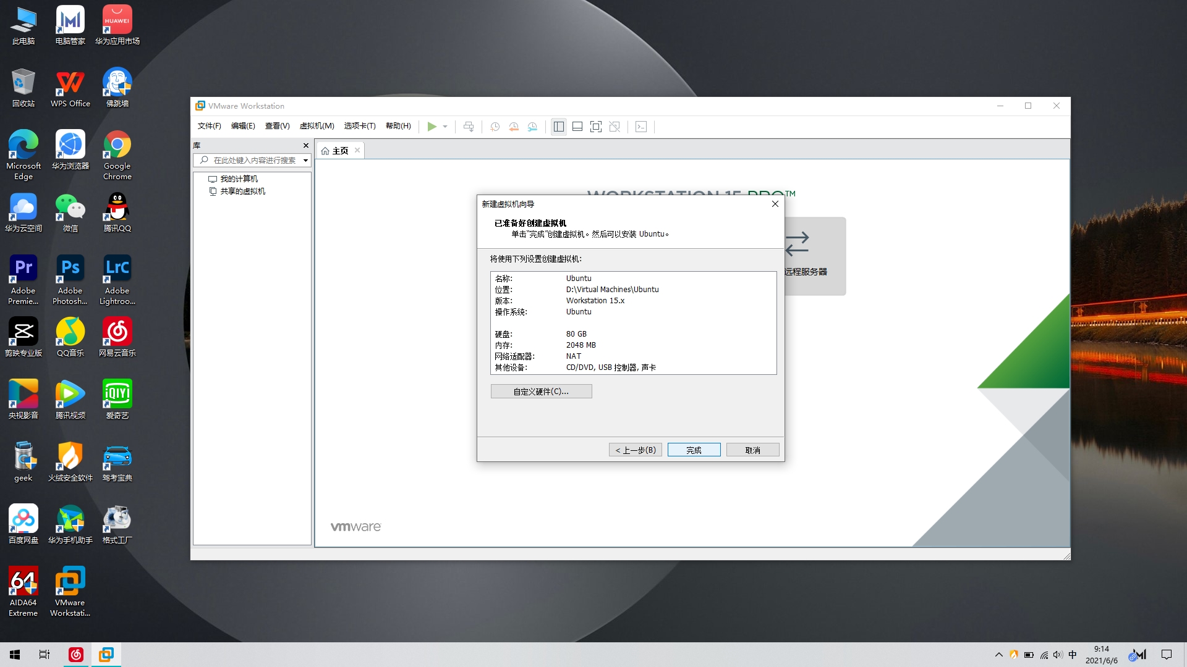Viewport: 1187px width, 667px height.
Task: Open the power options dropdown arrow
Action: [x=445, y=127]
